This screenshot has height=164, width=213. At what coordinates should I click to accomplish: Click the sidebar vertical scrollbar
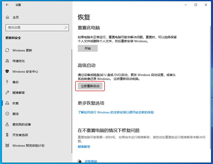(72, 101)
